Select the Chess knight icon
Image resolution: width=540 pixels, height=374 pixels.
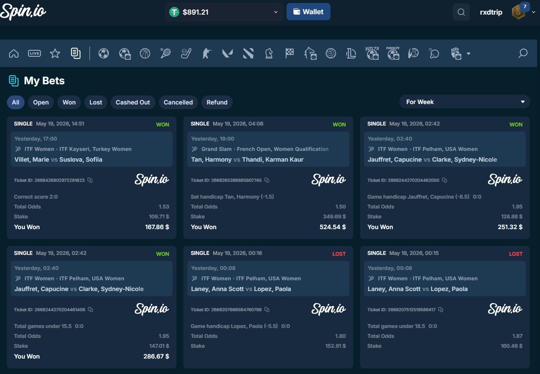coord(269,53)
